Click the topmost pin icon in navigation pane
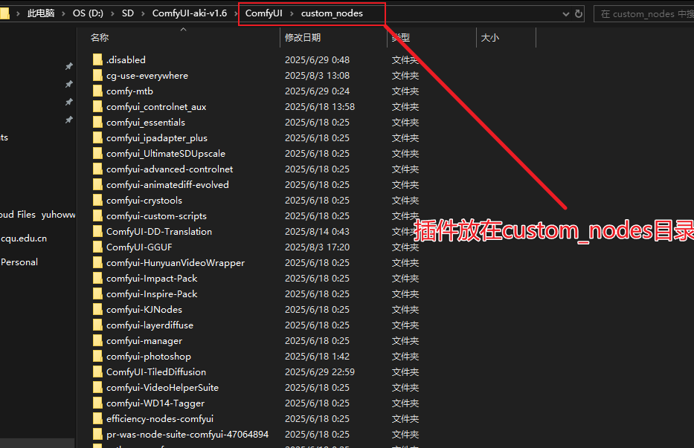This screenshot has height=448, width=694. 68,66
